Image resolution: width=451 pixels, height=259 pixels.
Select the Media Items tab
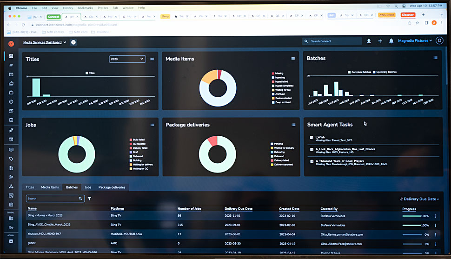pos(50,187)
